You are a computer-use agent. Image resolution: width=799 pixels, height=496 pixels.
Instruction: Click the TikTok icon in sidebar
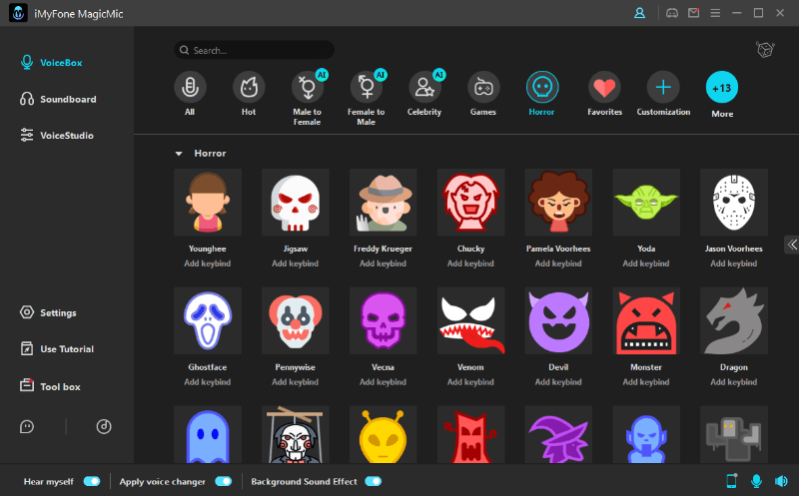point(104,427)
